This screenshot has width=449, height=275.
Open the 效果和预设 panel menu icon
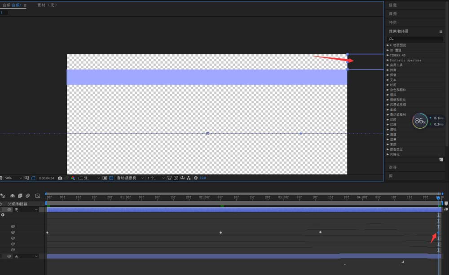point(441,31)
